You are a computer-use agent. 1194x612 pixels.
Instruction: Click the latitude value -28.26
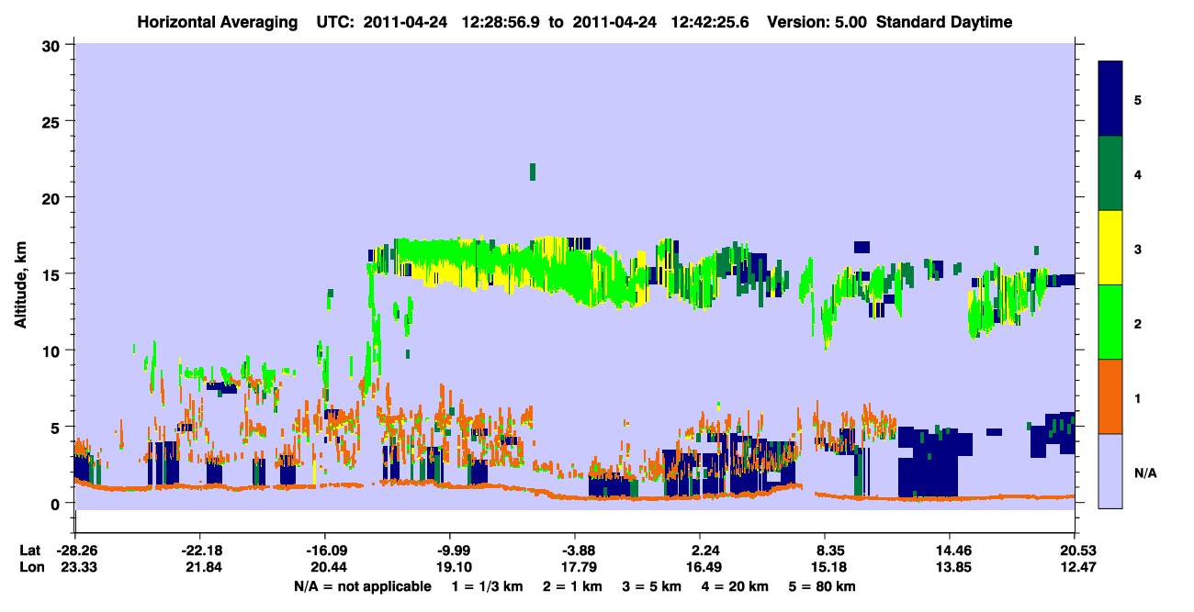coord(75,551)
